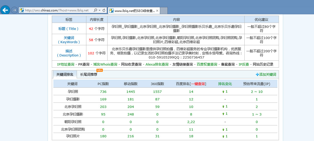
Task: Click the browser Forward arrow button
Action: pyautogui.click(x=14, y=10)
